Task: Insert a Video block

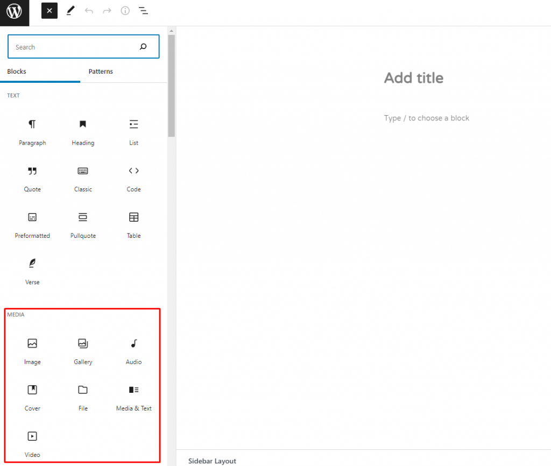Action: click(32, 444)
